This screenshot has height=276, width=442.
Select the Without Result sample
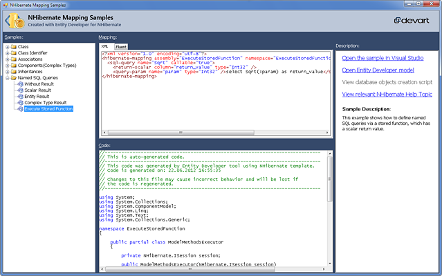[39, 84]
